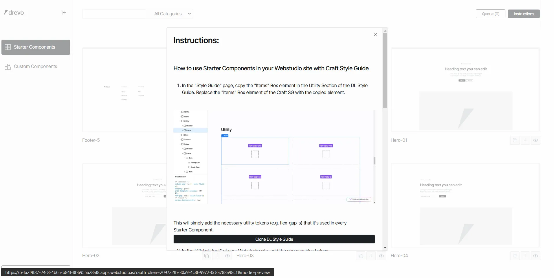Click the drevo logo
Image resolution: width=554 pixels, height=278 pixels.
(14, 12)
